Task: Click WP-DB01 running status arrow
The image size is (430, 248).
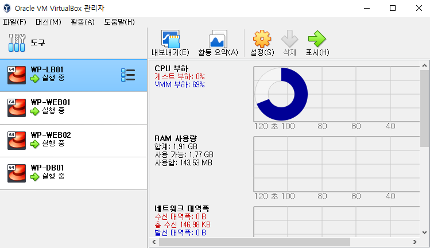Action: (x=35, y=177)
